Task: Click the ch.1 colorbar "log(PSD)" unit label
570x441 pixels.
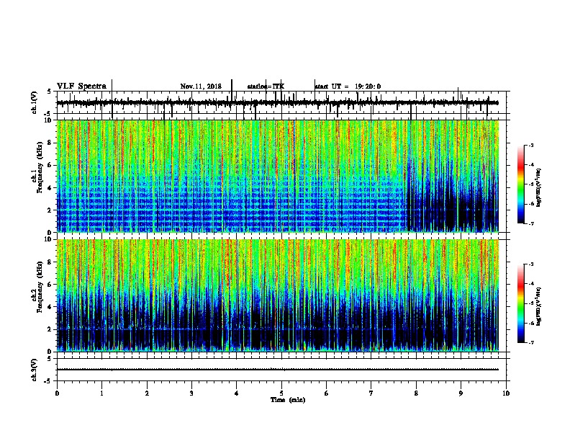Action: [x=538, y=187]
